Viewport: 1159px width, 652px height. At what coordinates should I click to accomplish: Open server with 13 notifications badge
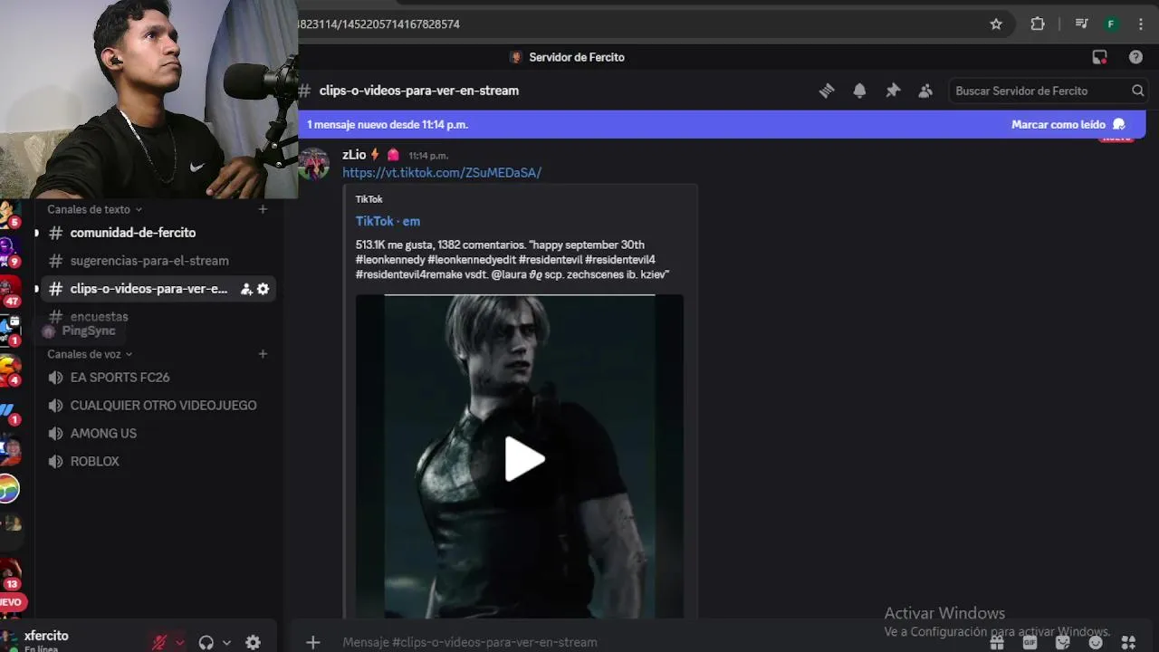tap(10, 572)
